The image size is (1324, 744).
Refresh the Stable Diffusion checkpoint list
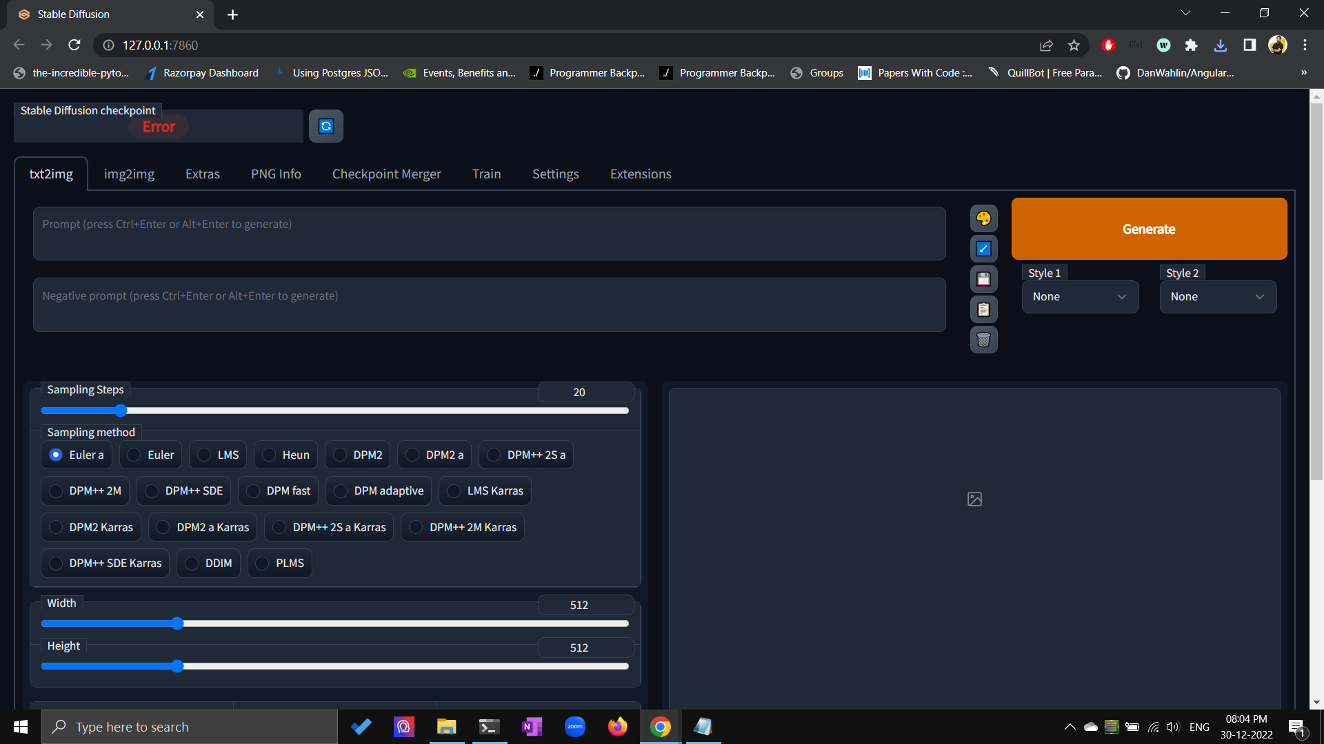(325, 125)
